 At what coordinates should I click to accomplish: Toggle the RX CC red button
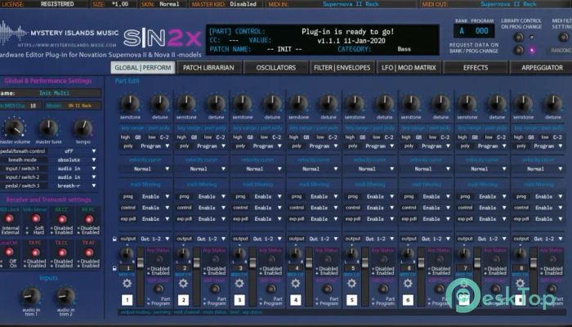pos(62,219)
